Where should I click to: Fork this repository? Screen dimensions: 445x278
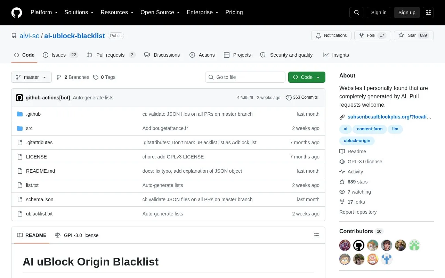[373, 35]
